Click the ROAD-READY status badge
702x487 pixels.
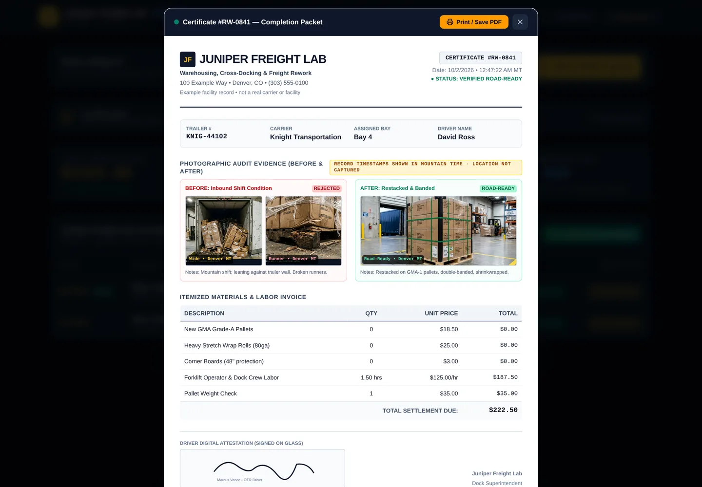click(498, 188)
